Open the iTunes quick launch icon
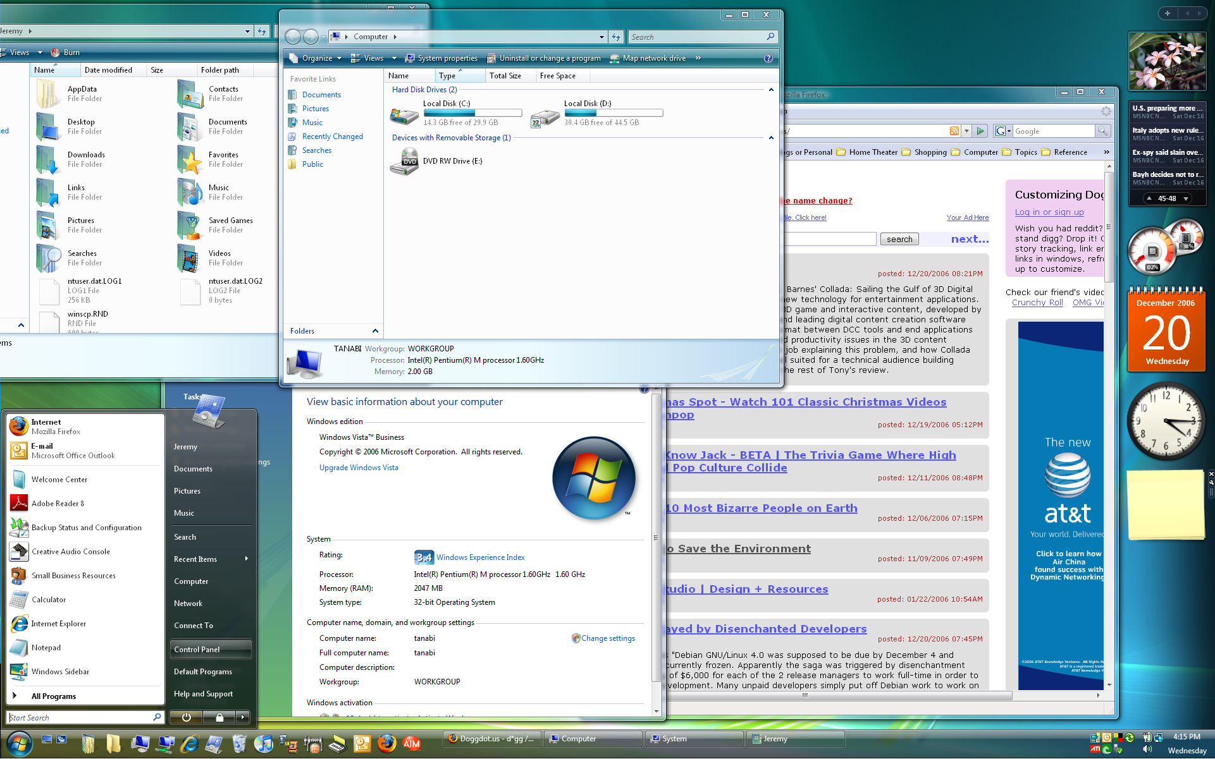This screenshot has width=1215, height=759. click(263, 743)
